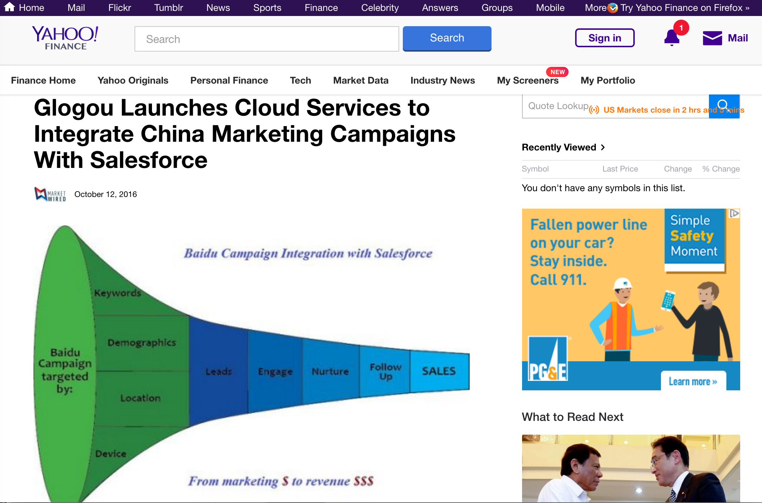This screenshot has height=503, width=762.
Task: Click the AdChoices icon on ad
Action: click(x=734, y=213)
